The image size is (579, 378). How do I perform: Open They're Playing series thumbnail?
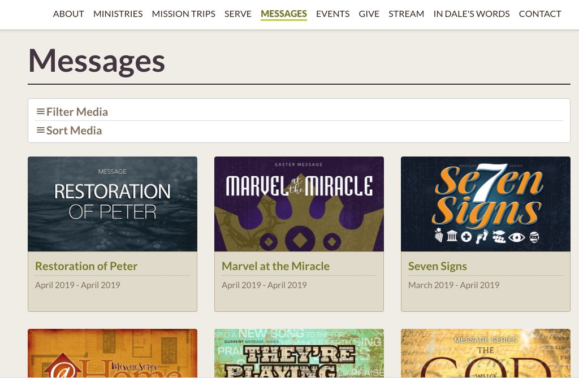point(299,353)
